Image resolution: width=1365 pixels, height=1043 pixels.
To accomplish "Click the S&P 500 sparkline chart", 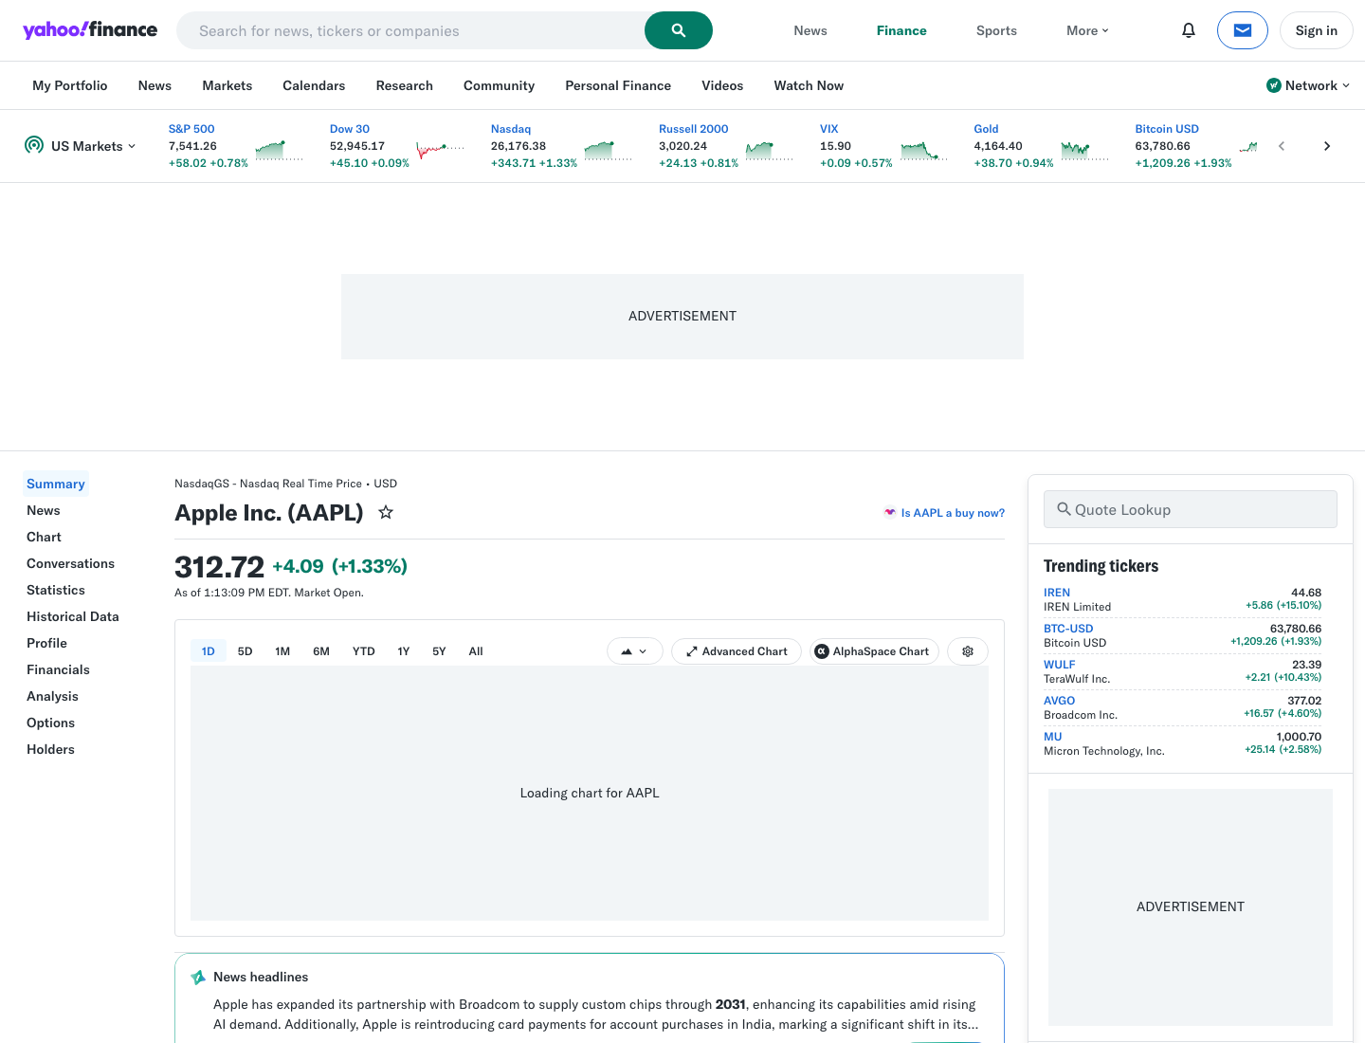I will coord(279,150).
